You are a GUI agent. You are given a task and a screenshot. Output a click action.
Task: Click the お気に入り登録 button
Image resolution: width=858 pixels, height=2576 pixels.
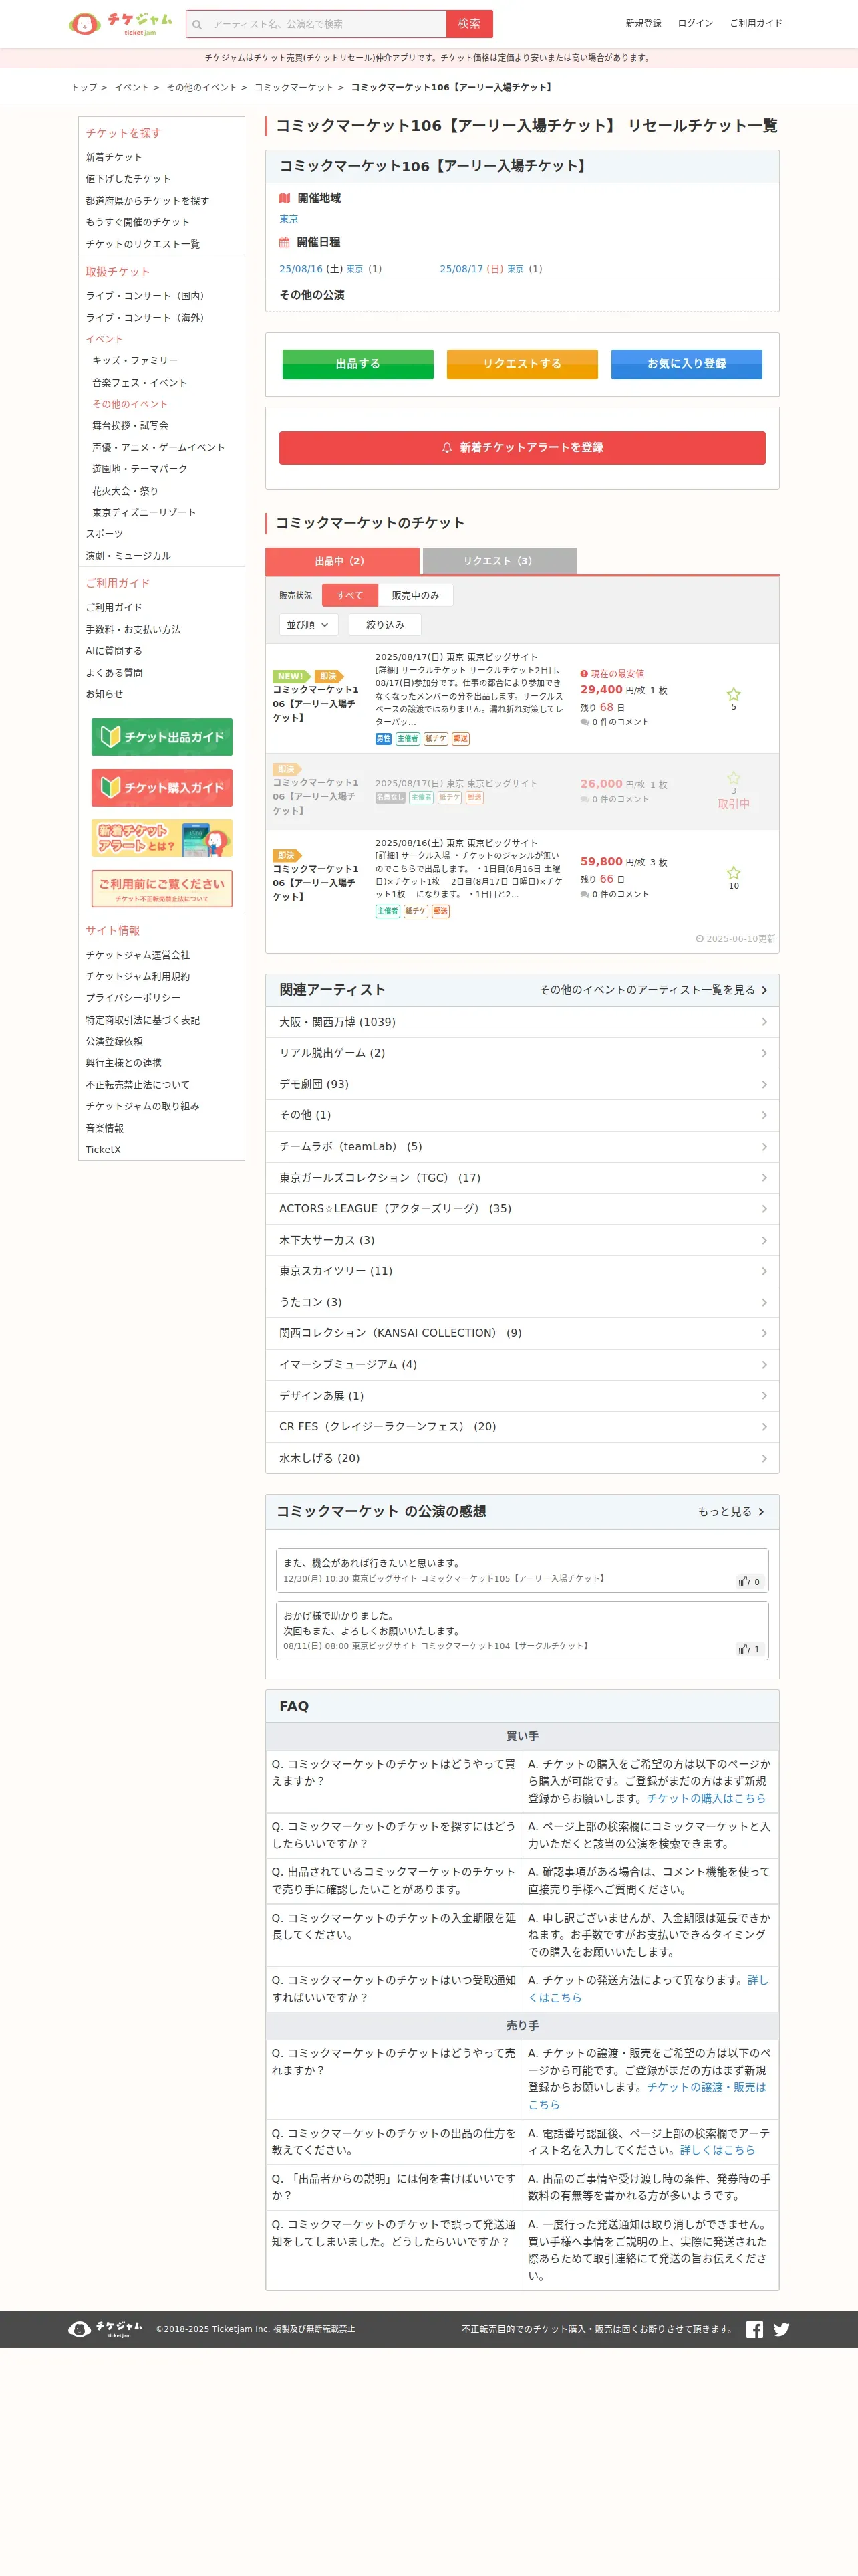coord(686,364)
